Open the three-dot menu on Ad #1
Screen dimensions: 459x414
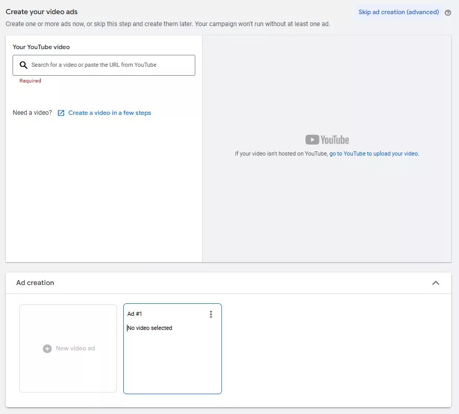(211, 314)
